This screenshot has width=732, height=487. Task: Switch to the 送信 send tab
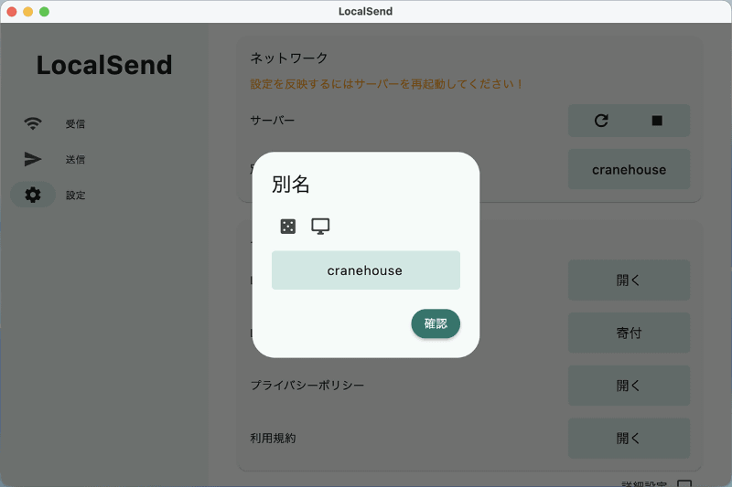(54, 159)
